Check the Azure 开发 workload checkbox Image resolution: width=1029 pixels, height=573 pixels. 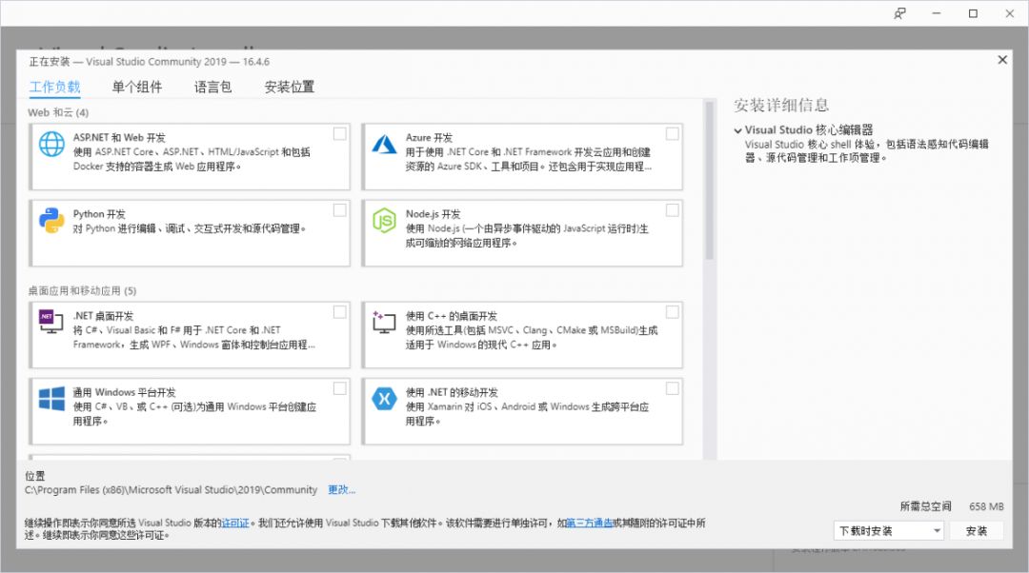pos(673,134)
